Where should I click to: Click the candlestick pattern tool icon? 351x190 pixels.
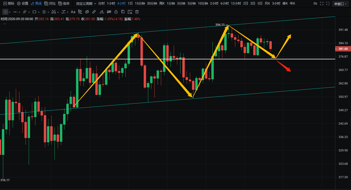click(109, 12)
